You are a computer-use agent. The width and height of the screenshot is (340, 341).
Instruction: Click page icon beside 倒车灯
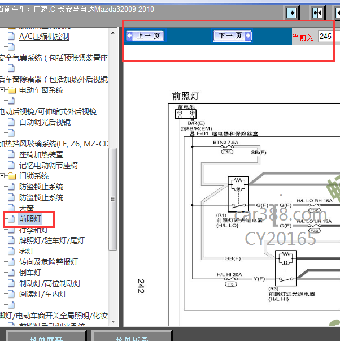tap(11, 273)
